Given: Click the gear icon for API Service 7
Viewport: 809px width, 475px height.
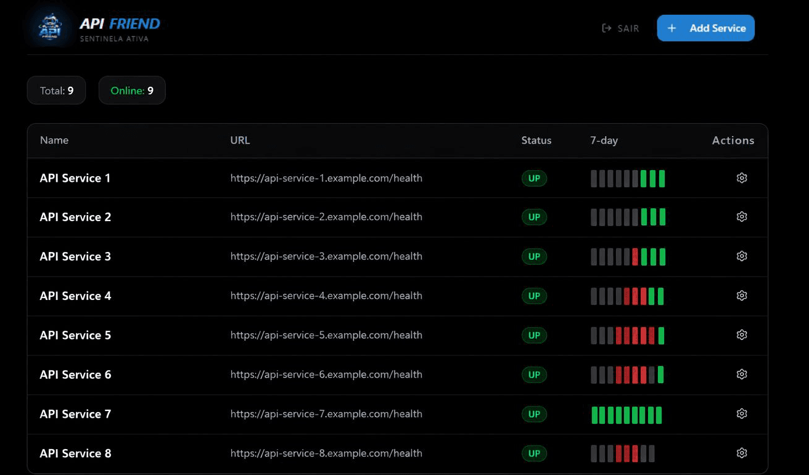Looking at the screenshot, I should coord(742,413).
